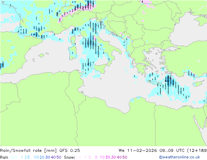The height and width of the screenshot is (160, 207).
Task: Click the "Snow:" legend label
Action: pos(70,157)
